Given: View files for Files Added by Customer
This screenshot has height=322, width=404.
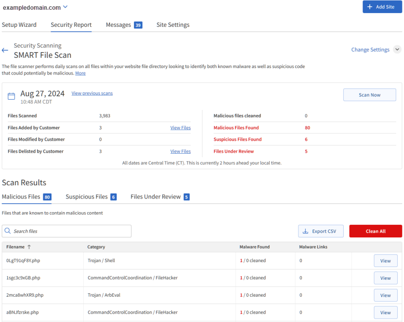Looking at the screenshot, I should click(181, 128).
